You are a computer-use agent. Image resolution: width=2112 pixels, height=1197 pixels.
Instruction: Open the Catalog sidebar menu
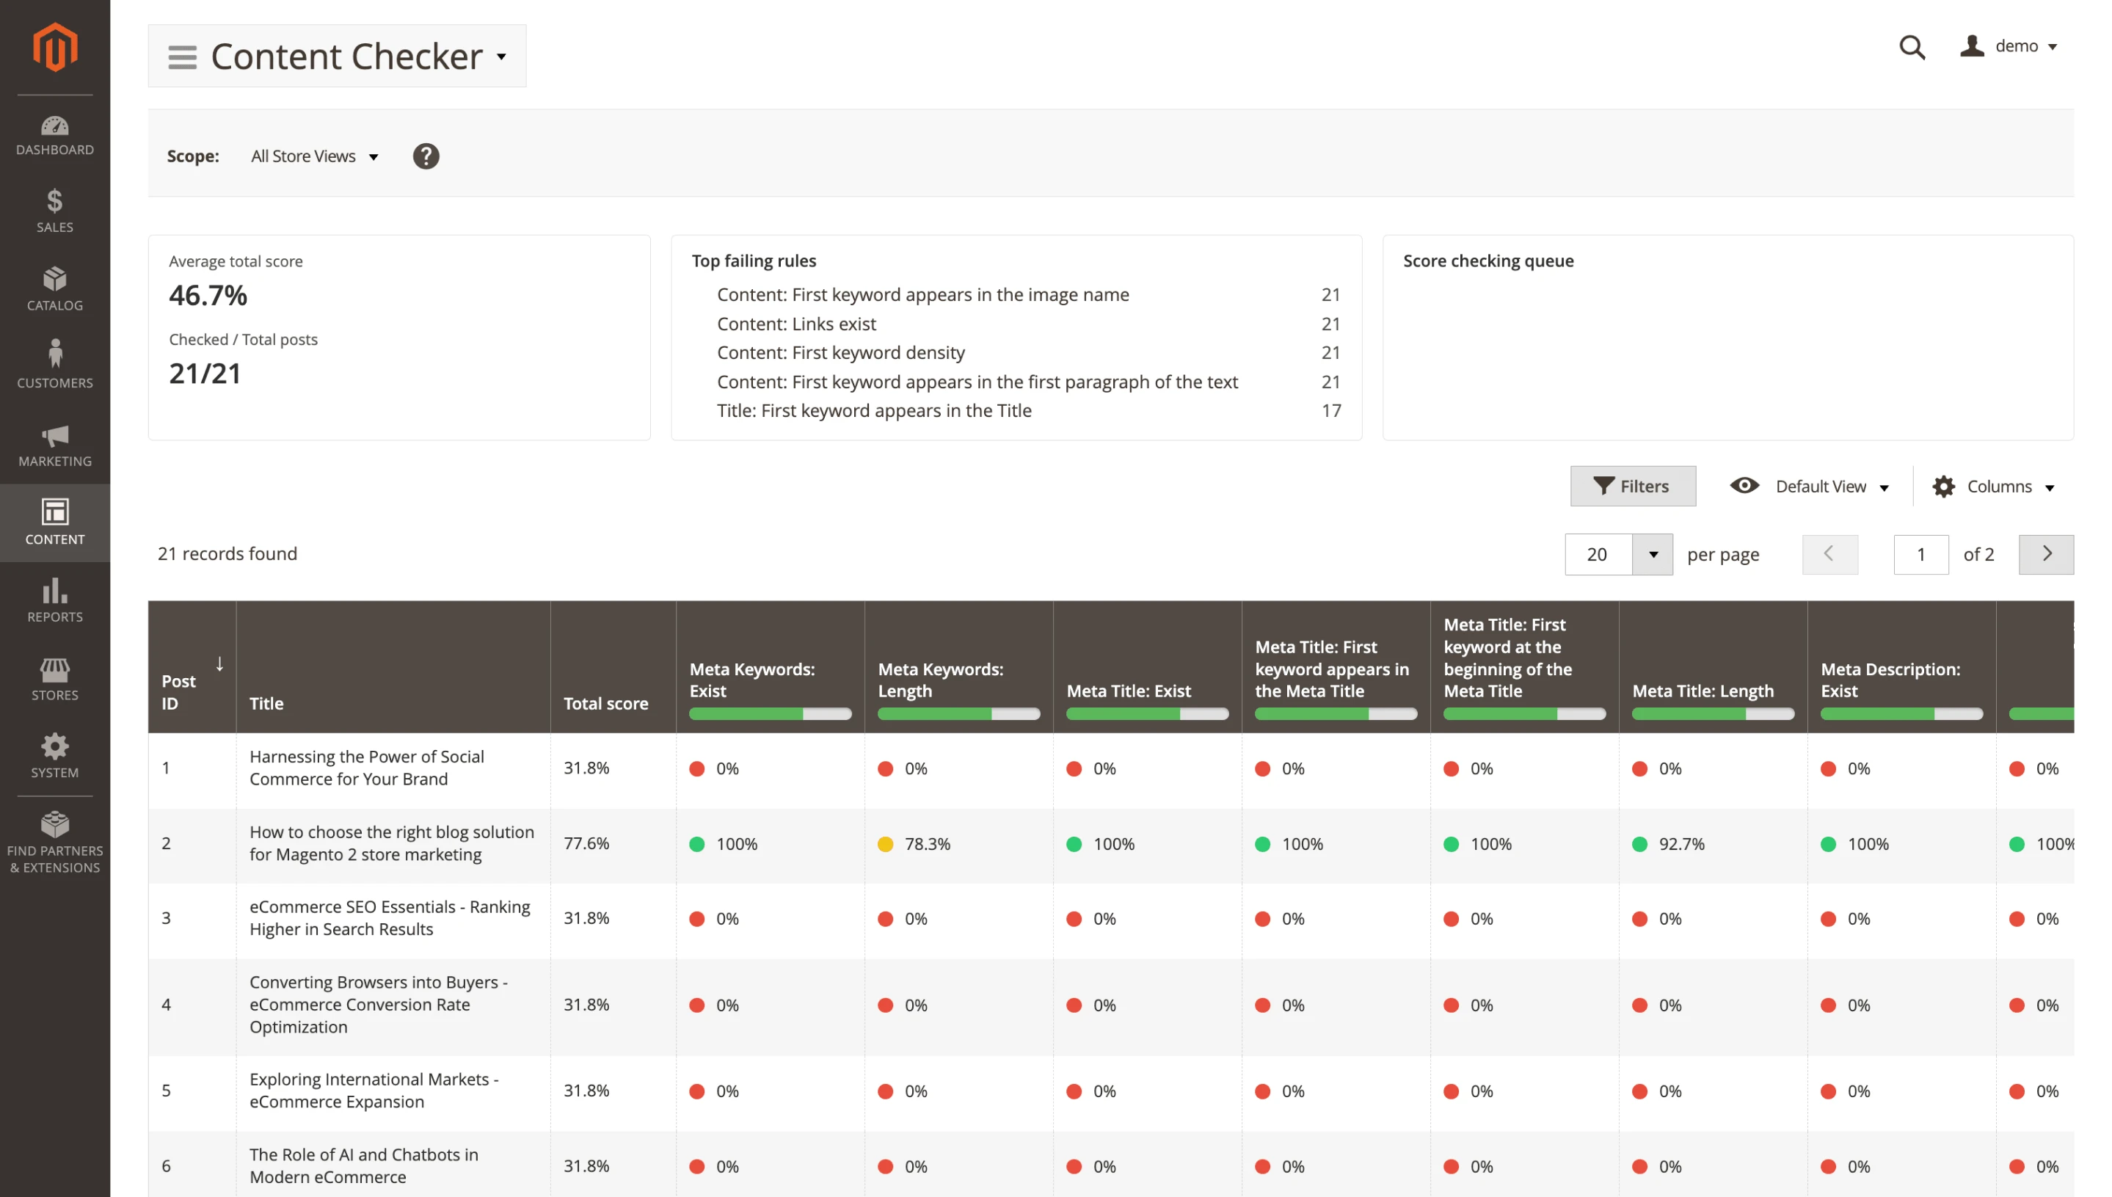click(55, 288)
